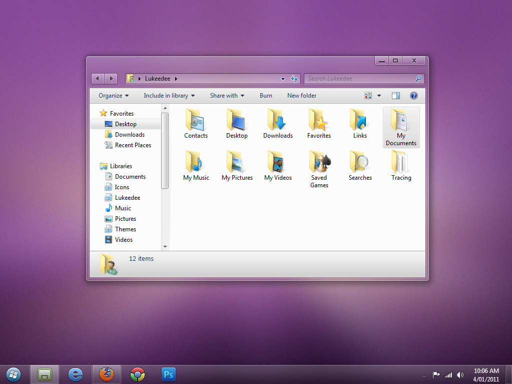Click the Search Lukeedee input field

tap(360, 79)
